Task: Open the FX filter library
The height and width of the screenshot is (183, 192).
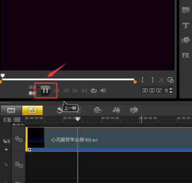Action: coord(186,55)
